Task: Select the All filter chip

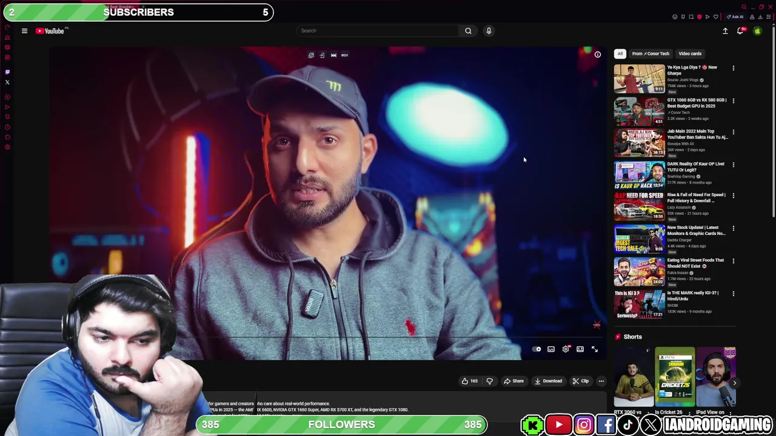Action: click(620, 54)
